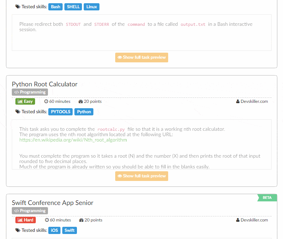Click the Devskiller.com author icon for Python task
Screen dimensions: 283x239
238,101
